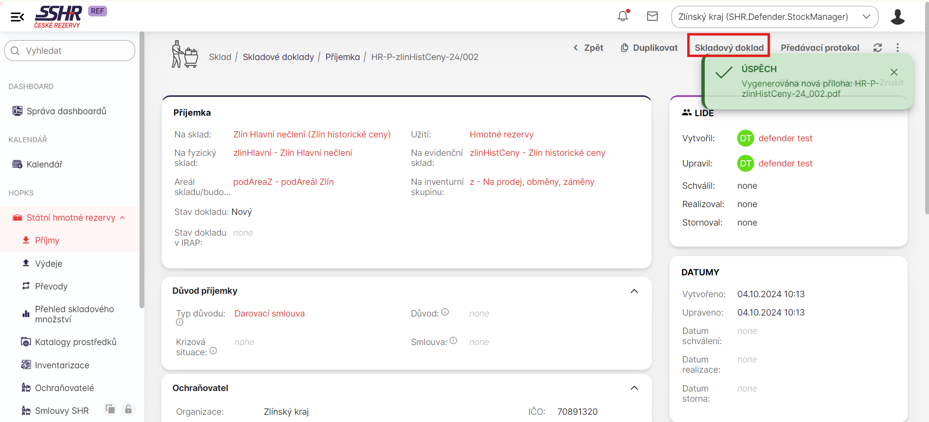Open the Zlínský kraj role dropdown

pos(774,17)
